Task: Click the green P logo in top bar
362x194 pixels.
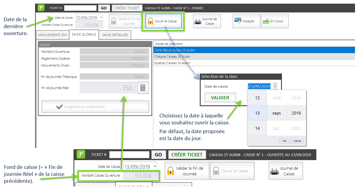Action: (x=40, y=8)
